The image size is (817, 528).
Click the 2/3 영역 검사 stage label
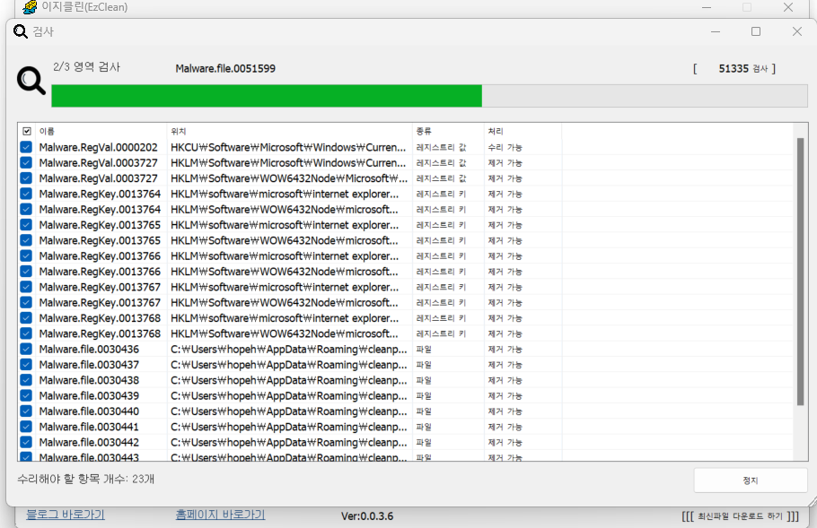(86, 66)
